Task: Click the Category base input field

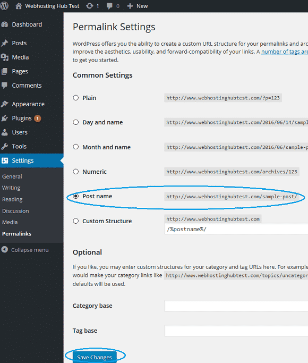Action: point(236,306)
